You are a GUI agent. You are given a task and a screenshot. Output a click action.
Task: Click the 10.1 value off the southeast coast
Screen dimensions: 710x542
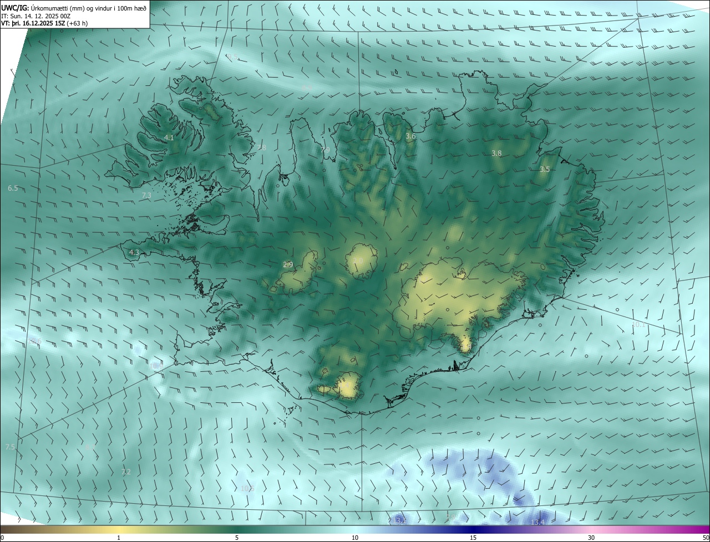pos(639,324)
